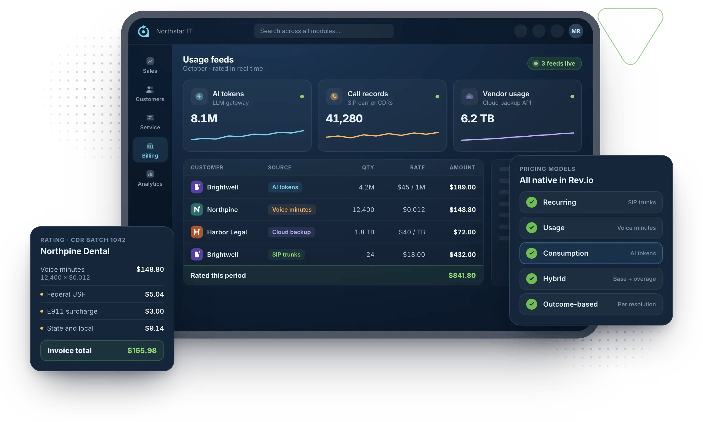Click the Northpine N avatar icon
703x422 pixels.
(197, 209)
